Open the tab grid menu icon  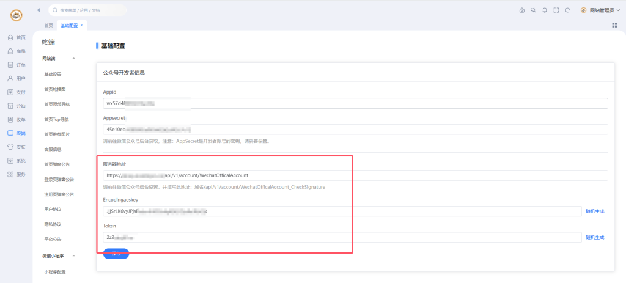pos(614,25)
